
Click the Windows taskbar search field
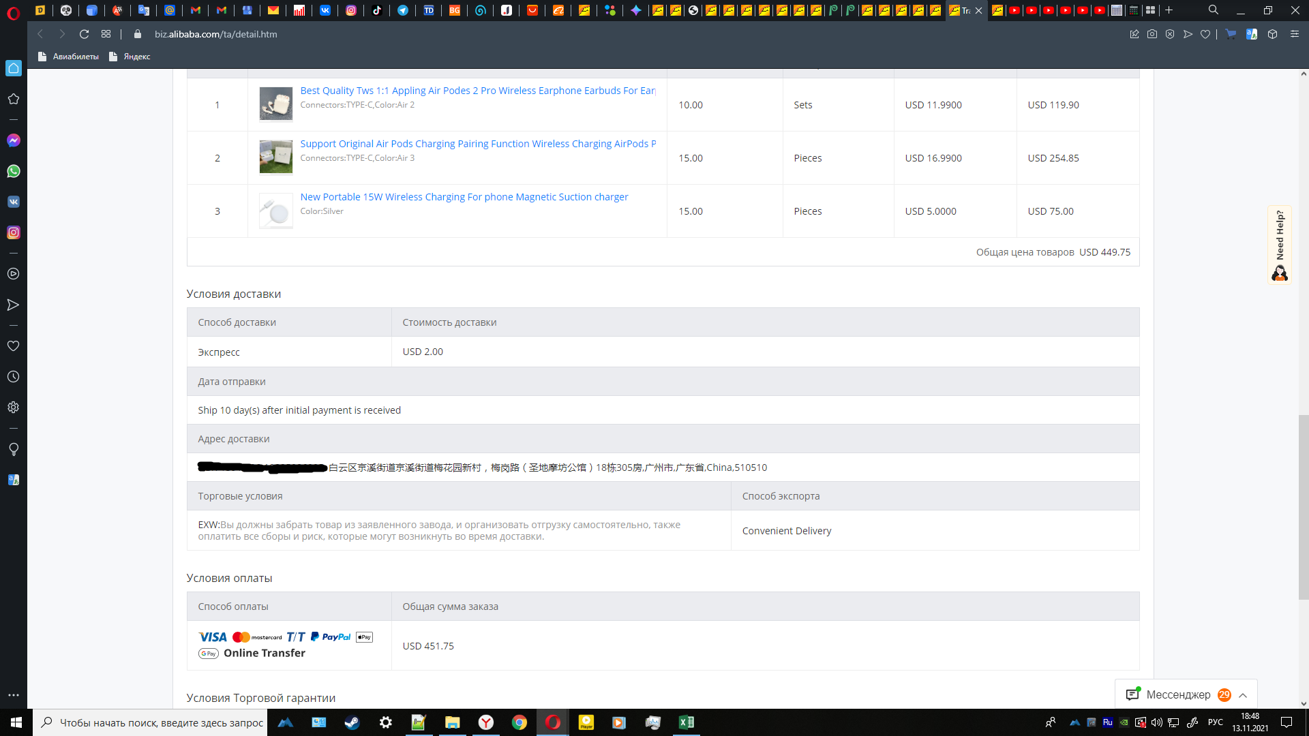[151, 722]
